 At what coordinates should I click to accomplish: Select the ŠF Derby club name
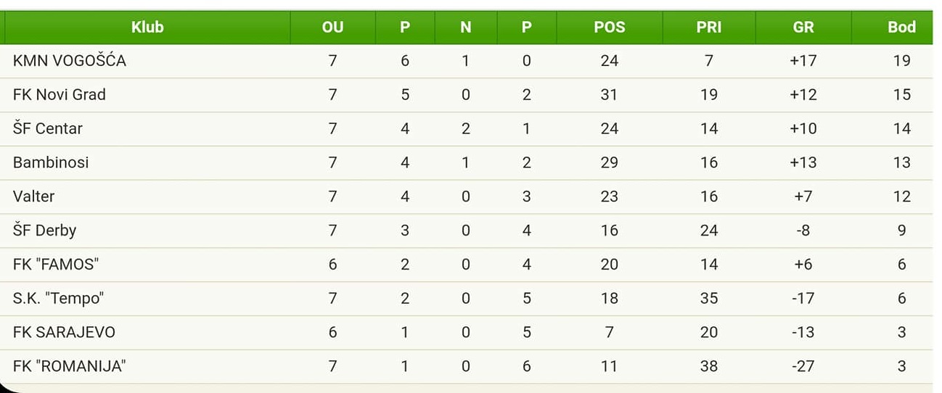click(x=44, y=231)
